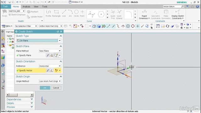Choose the Quick Extend tool

click(119, 14)
